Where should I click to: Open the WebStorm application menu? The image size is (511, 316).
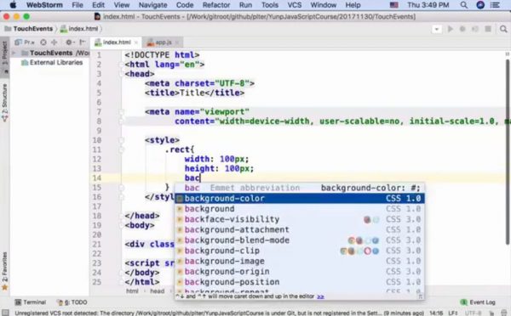44,5
